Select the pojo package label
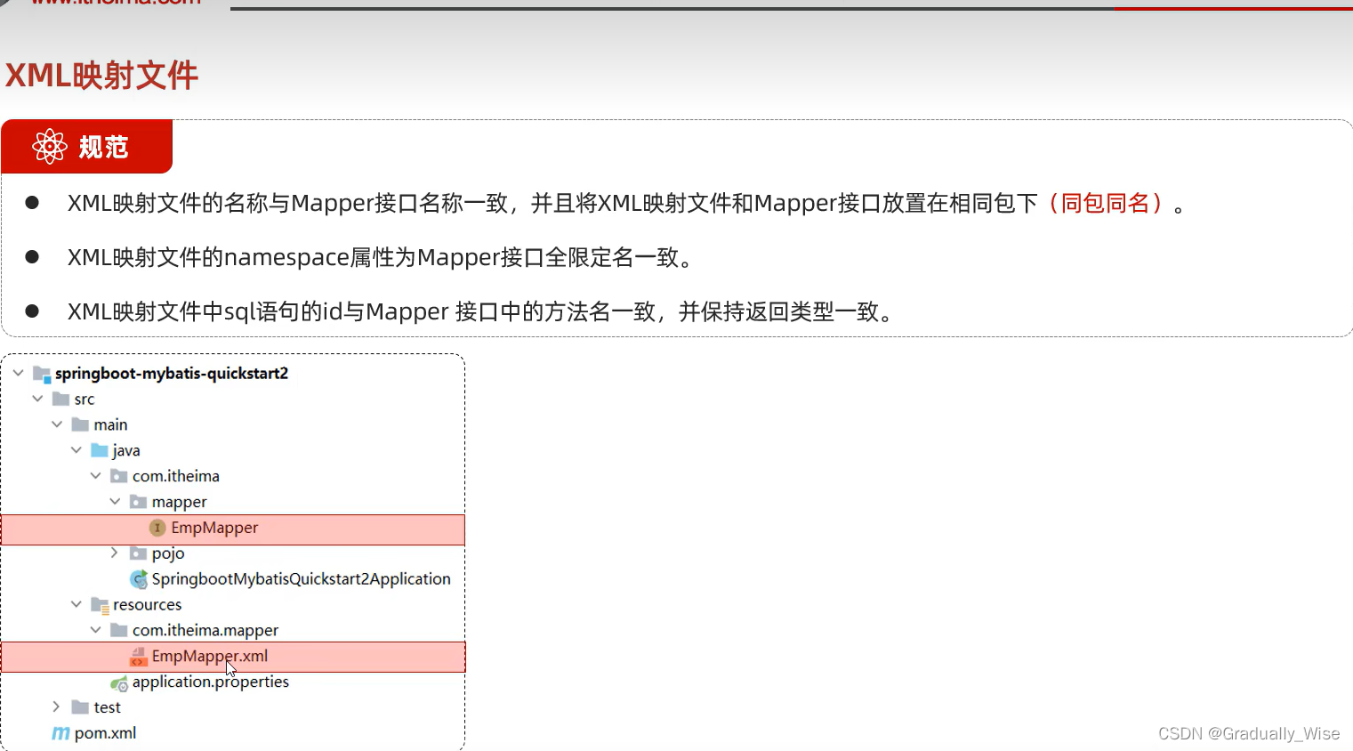1353x751 pixels. [168, 553]
